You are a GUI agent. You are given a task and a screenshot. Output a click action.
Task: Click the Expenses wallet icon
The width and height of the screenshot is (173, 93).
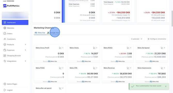click(x=5, y=50)
